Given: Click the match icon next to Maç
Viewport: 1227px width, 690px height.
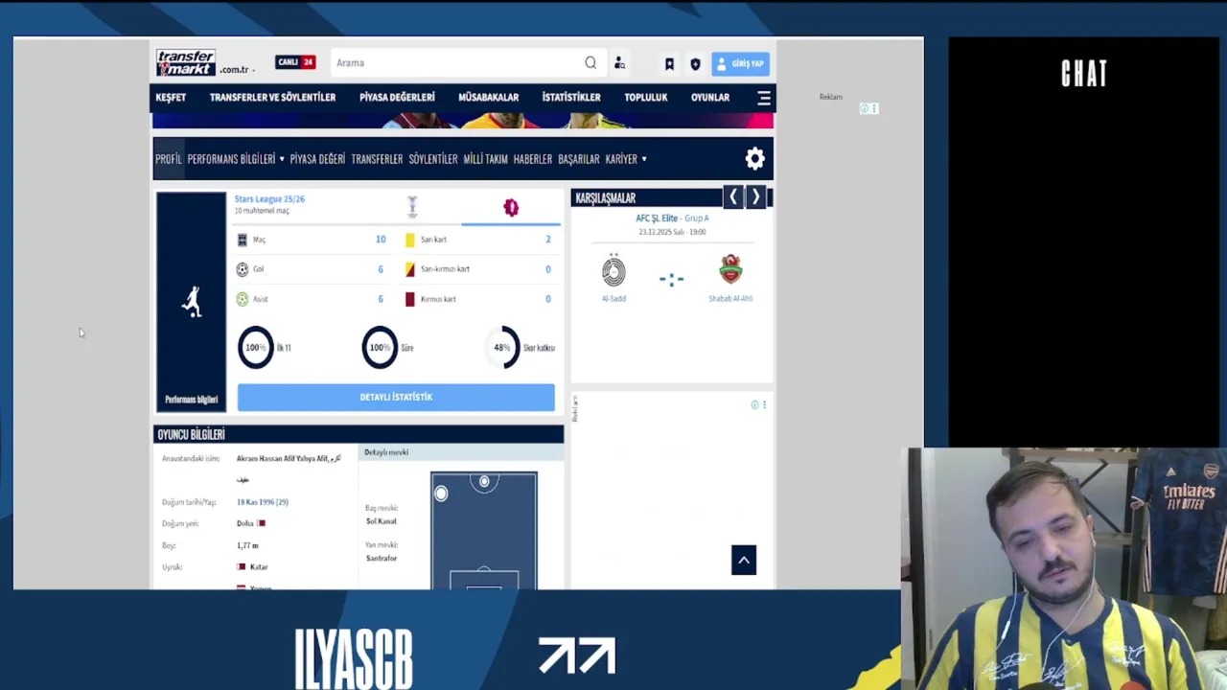Looking at the screenshot, I should click(242, 240).
